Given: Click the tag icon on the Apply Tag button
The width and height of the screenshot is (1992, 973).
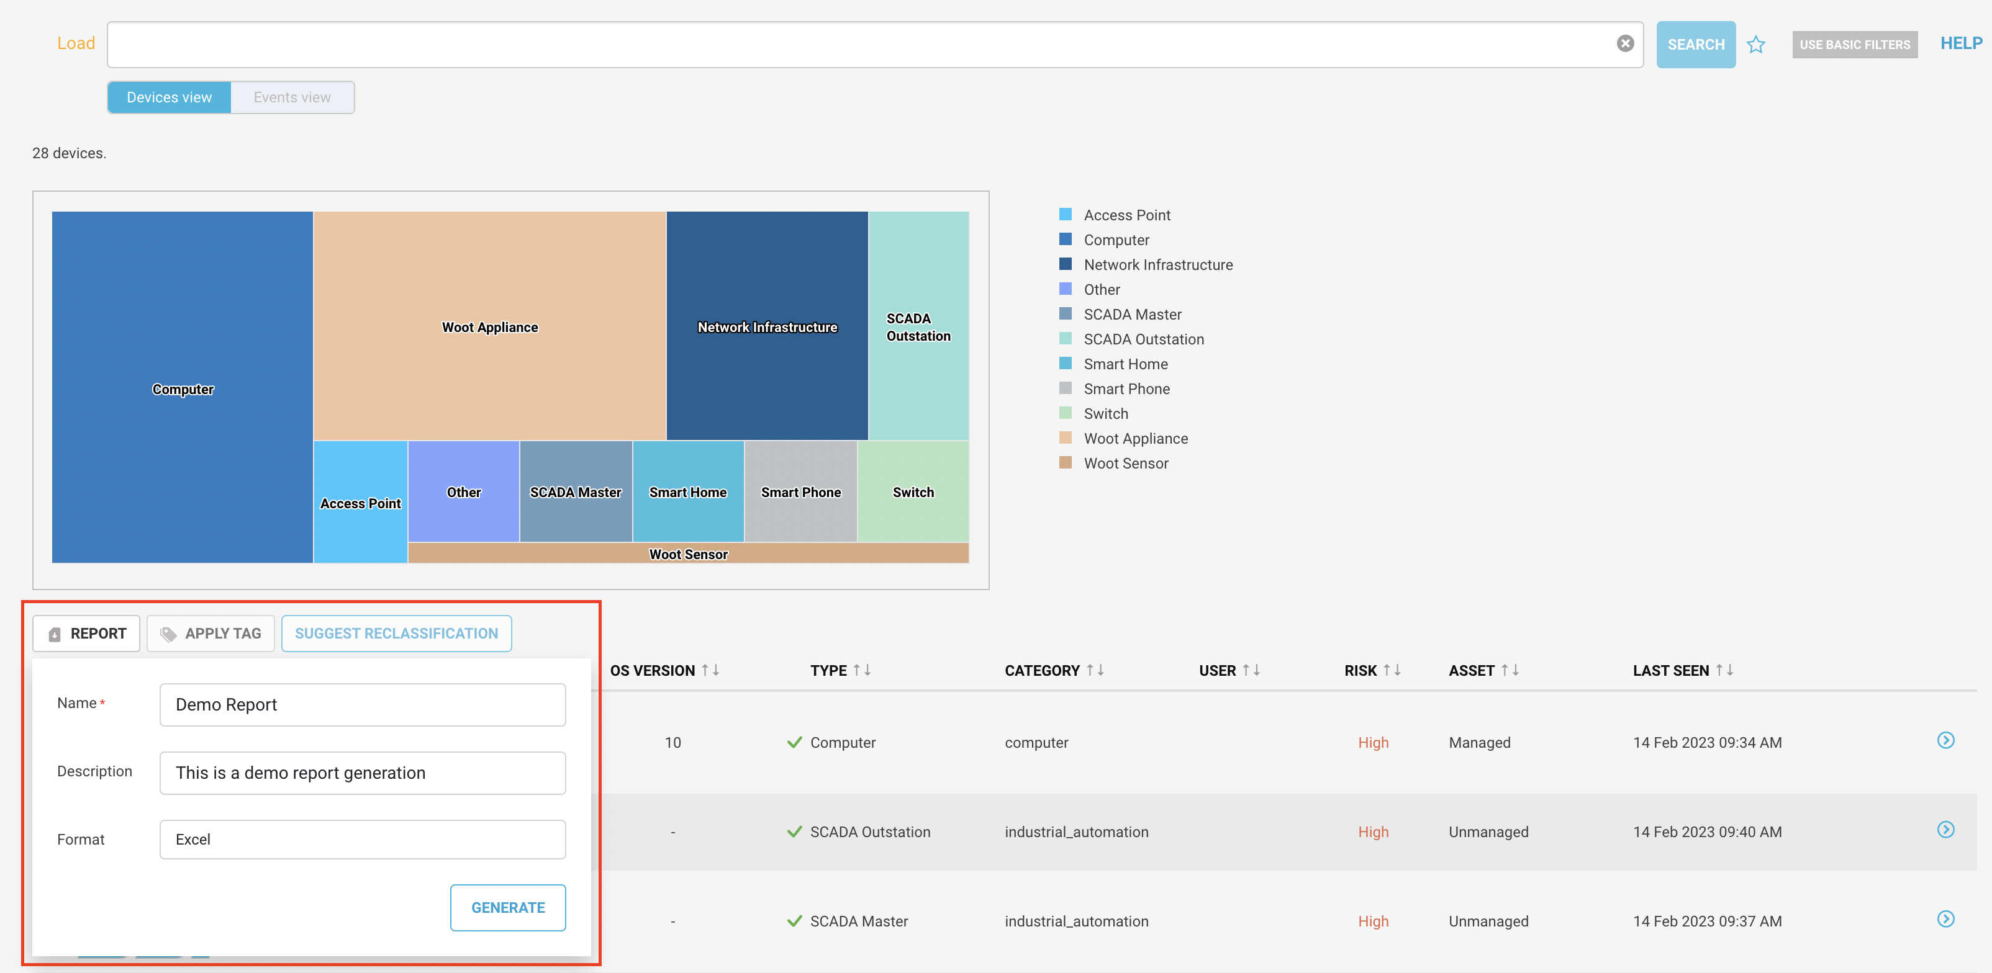Looking at the screenshot, I should click(x=168, y=633).
